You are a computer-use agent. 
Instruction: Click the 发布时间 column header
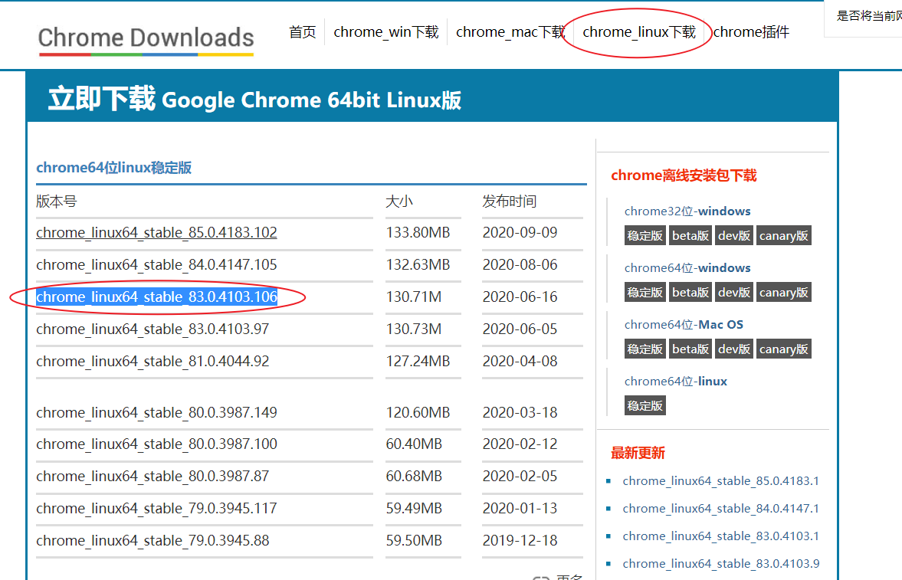[509, 202]
